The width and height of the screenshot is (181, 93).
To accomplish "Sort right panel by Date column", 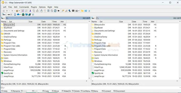I will coord(137,22).
